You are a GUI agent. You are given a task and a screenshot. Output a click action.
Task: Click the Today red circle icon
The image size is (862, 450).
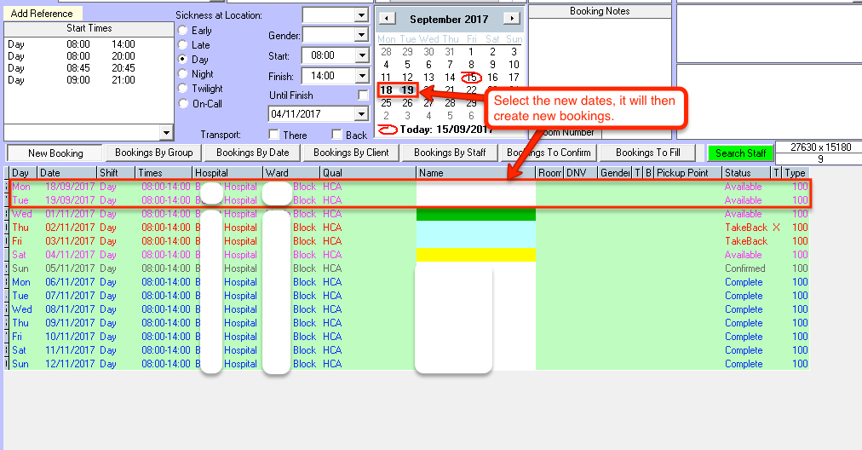388,129
